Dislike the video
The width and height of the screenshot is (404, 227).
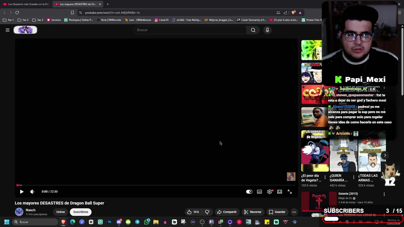(x=207, y=212)
